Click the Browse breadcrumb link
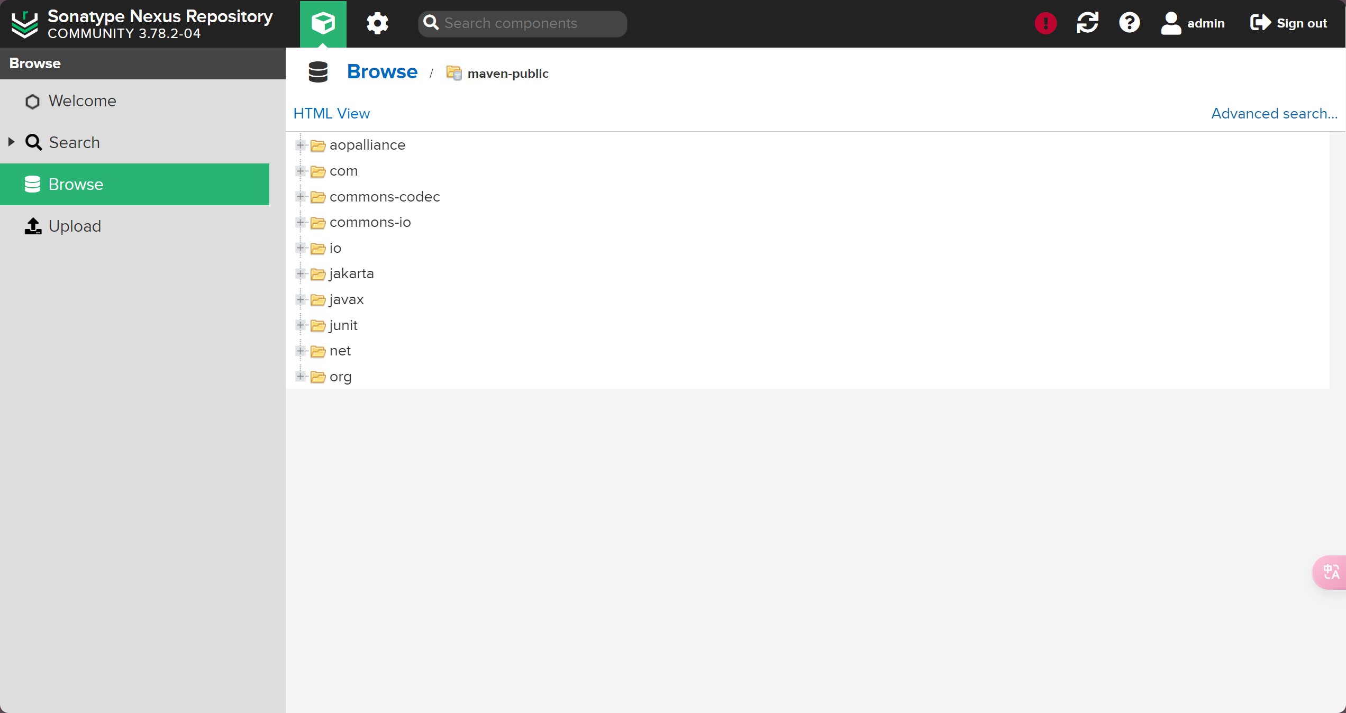 382,71
